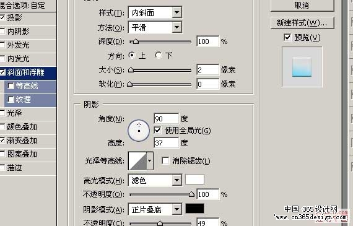Select the 上 direction radio button
353x226 pixels.
point(132,55)
